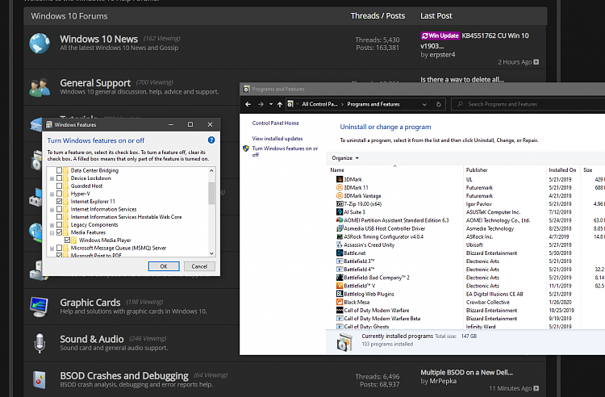
Task: Expand the Device Lockdown tree node
Action: click(x=52, y=178)
